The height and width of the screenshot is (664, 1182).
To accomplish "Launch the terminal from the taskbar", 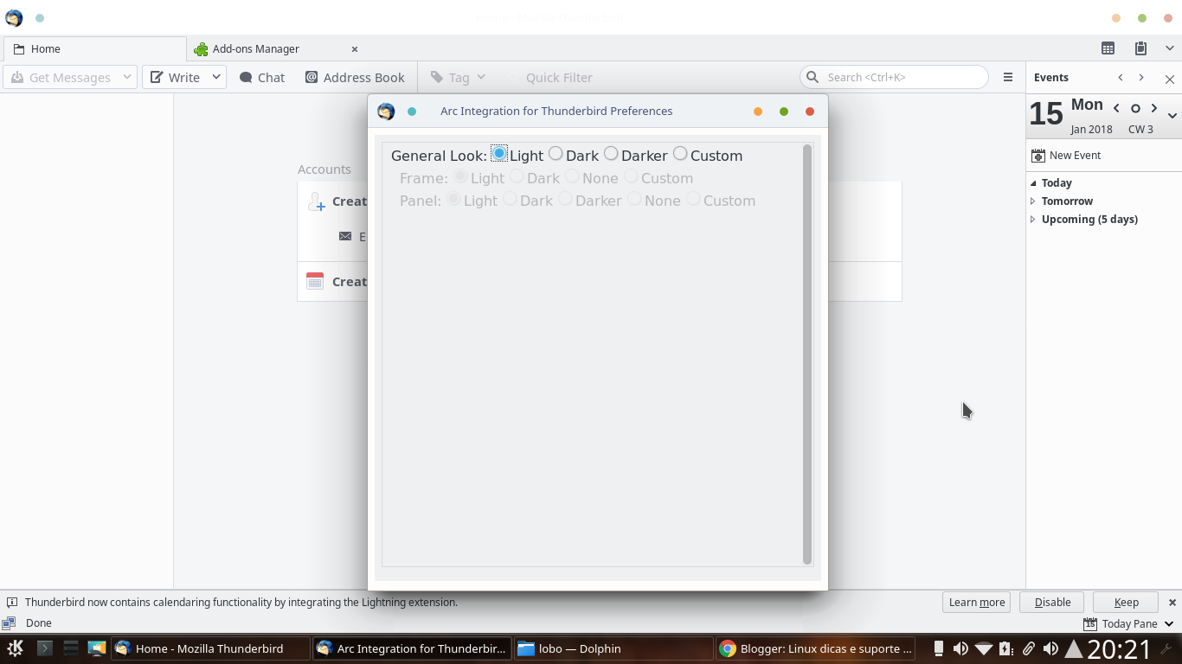I will (x=45, y=648).
